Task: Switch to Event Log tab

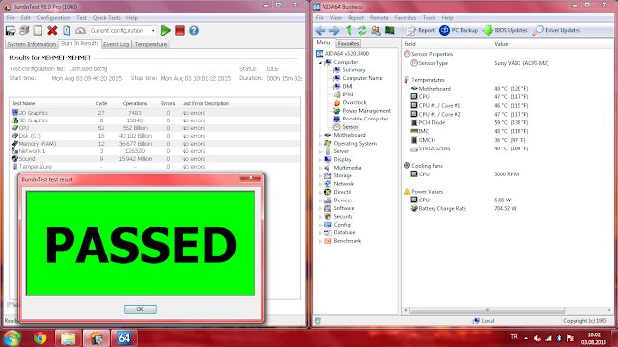Action: [x=116, y=44]
